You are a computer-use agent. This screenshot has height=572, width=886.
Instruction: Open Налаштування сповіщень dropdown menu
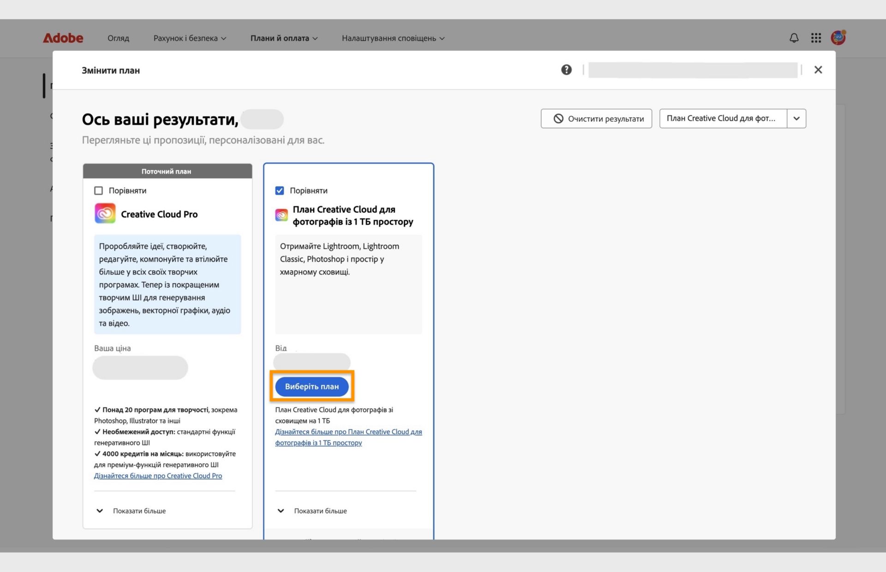pos(393,38)
